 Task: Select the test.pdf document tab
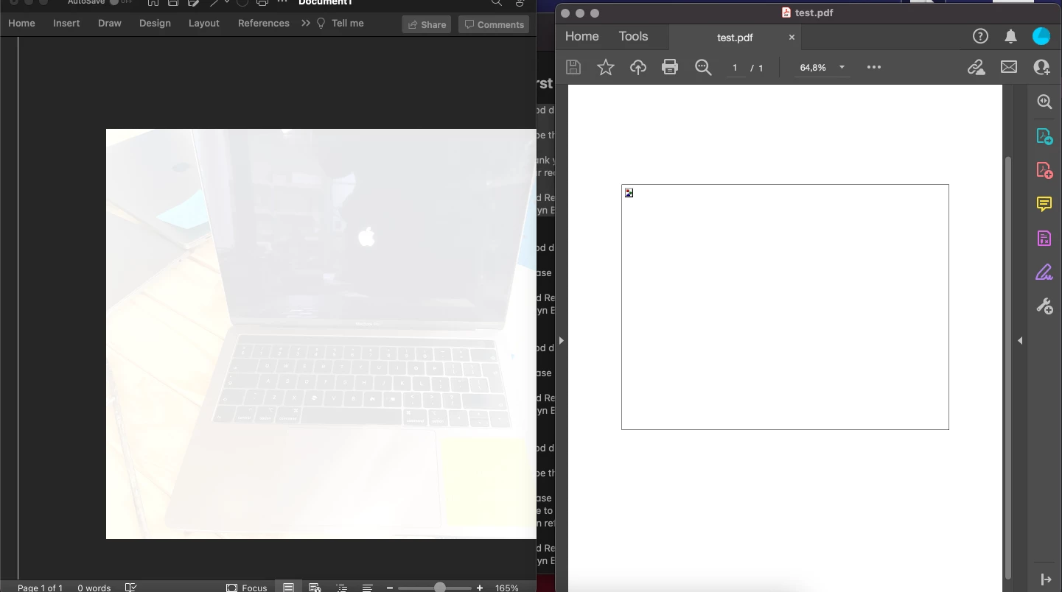click(735, 38)
